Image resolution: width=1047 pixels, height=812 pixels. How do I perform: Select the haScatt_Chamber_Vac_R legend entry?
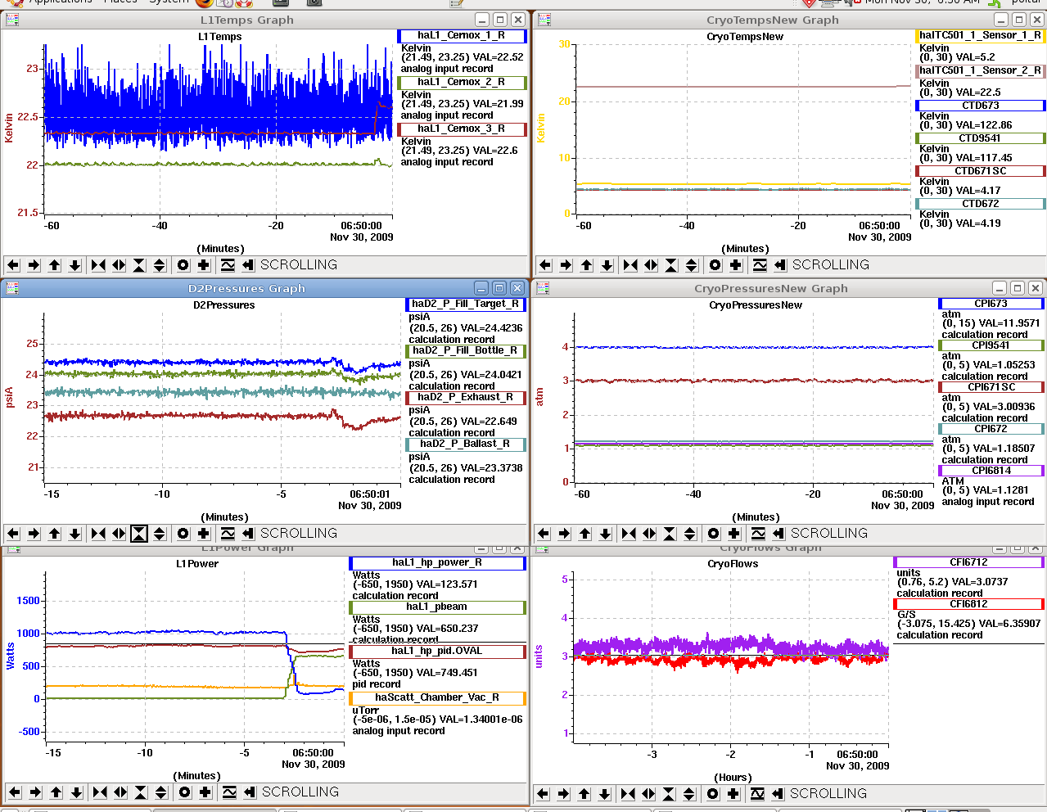click(437, 698)
